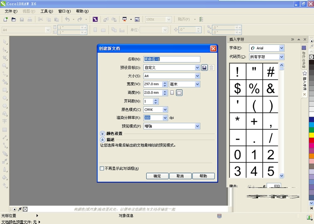This screenshot has height=224, width=314.
Task: Pick the green swatch in color palette
Action: (x=311, y=130)
